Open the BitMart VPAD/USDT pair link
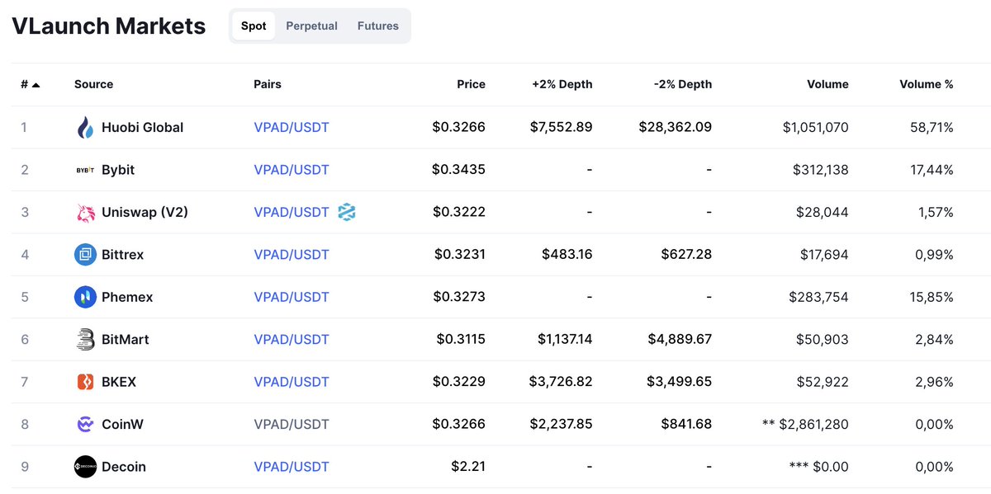991x494 pixels. [x=292, y=339]
